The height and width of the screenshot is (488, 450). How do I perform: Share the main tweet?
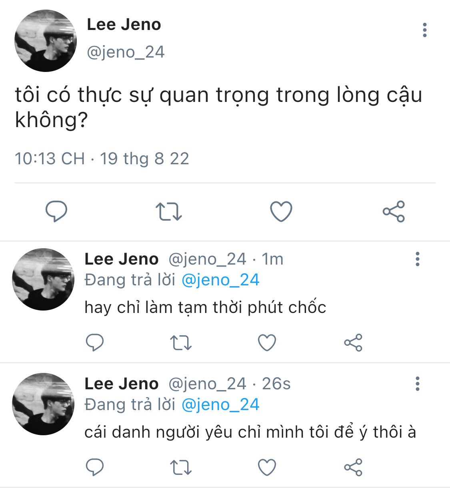pyautogui.click(x=394, y=211)
